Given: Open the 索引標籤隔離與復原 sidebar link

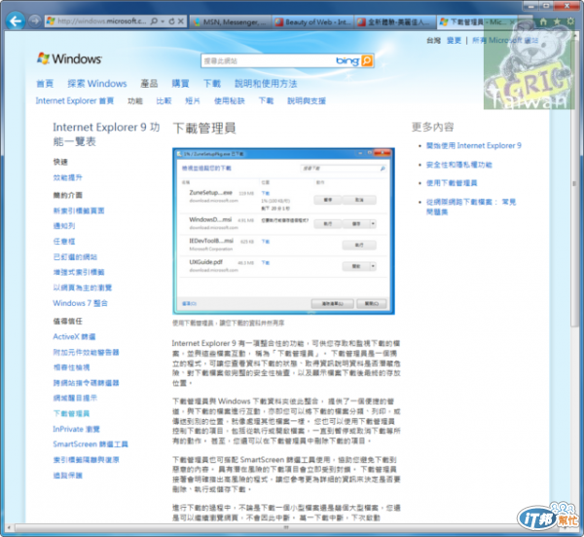Looking at the screenshot, I should point(86,460).
